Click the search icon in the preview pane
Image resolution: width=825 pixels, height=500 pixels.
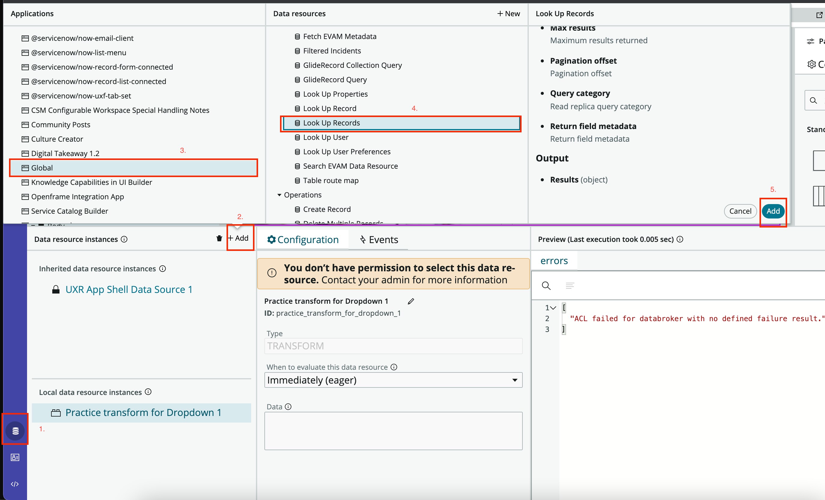546,286
